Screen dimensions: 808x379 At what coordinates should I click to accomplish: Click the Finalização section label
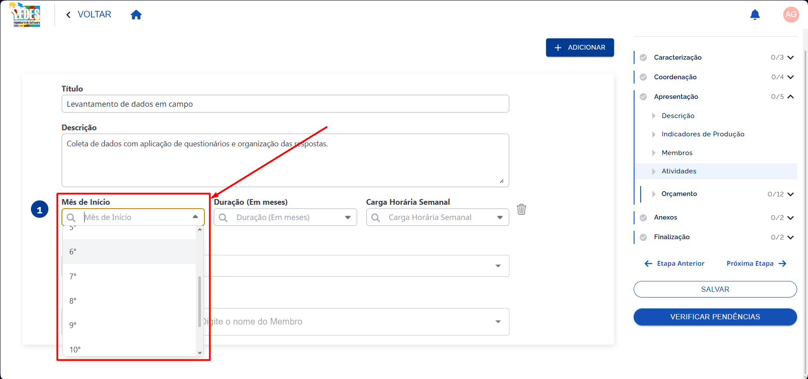click(672, 237)
